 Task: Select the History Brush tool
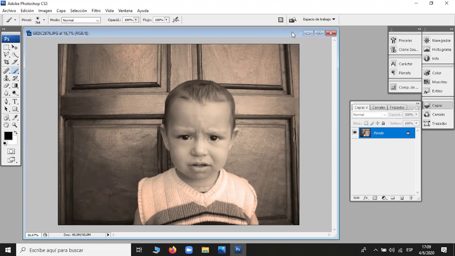pyautogui.click(x=15, y=78)
